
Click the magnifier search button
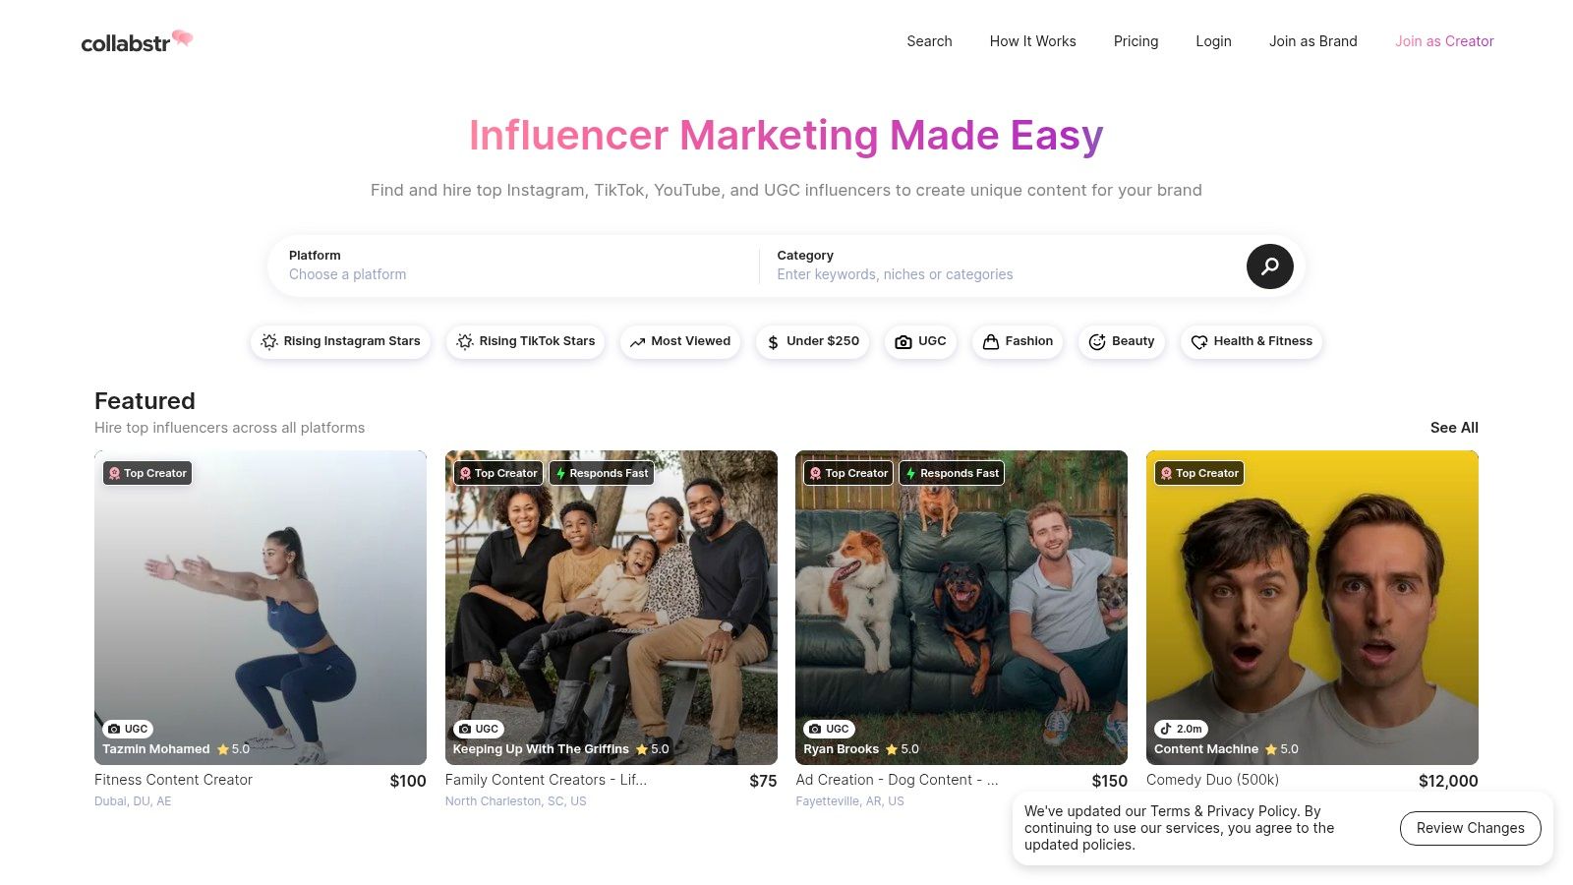tap(1269, 266)
